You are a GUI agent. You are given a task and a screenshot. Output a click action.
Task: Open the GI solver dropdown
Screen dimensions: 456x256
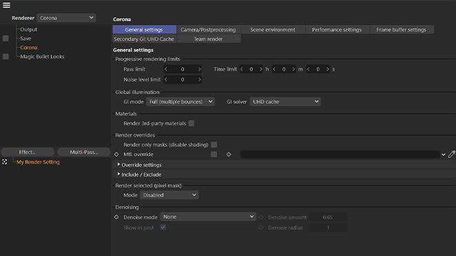[285, 102]
